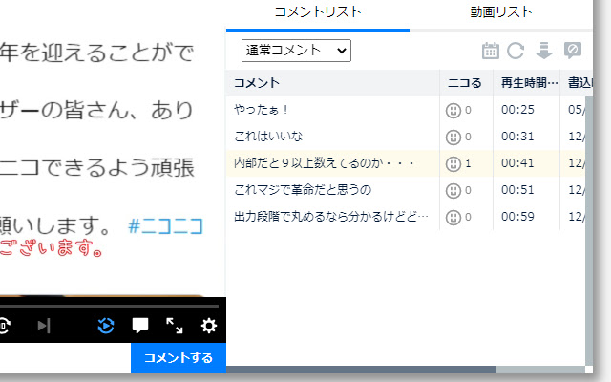
Task: Click the comment list vertical scrollbar
Action: tap(589, 230)
